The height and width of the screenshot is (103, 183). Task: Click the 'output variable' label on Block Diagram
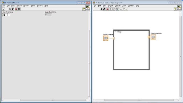pos(156,33)
